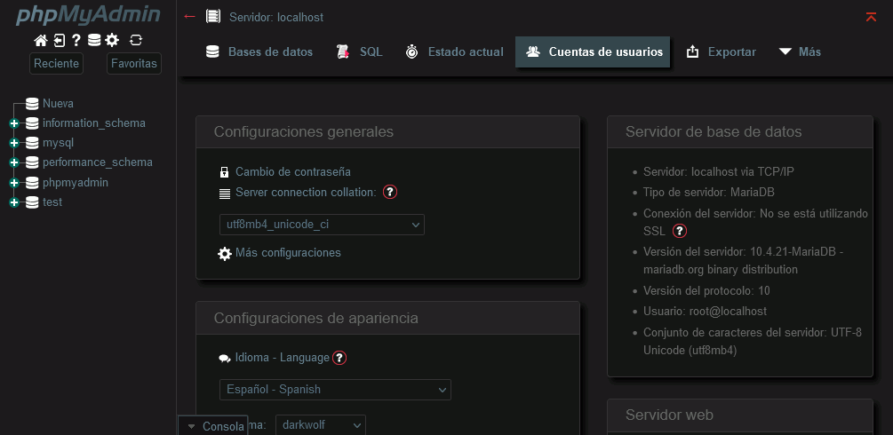Screen dimensions: 893x435
Task: Go to the Home icon in sidebar
Action: (41, 40)
